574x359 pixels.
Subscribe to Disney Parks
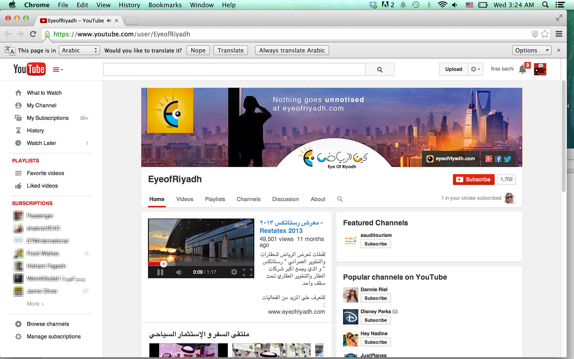[375, 320]
